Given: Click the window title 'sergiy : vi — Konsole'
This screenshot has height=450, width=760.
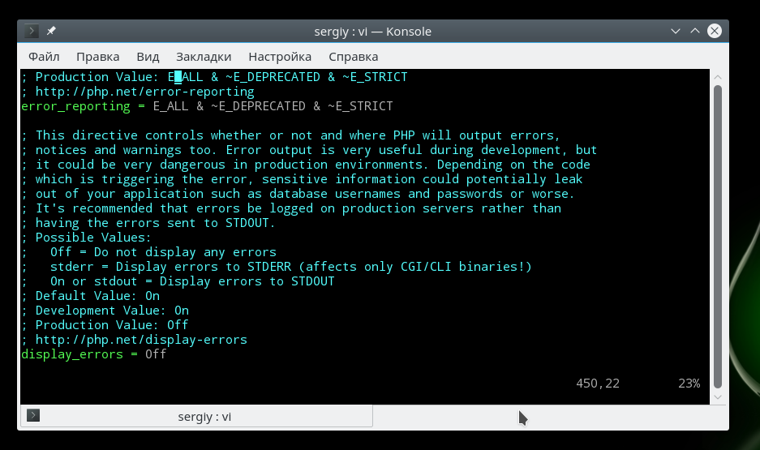Looking at the screenshot, I should [x=373, y=32].
